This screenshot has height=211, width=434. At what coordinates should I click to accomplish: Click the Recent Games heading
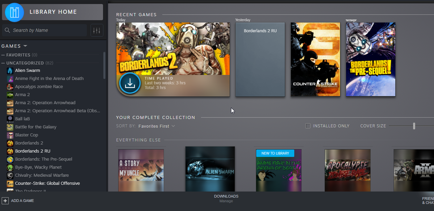[x=136, y=15]
